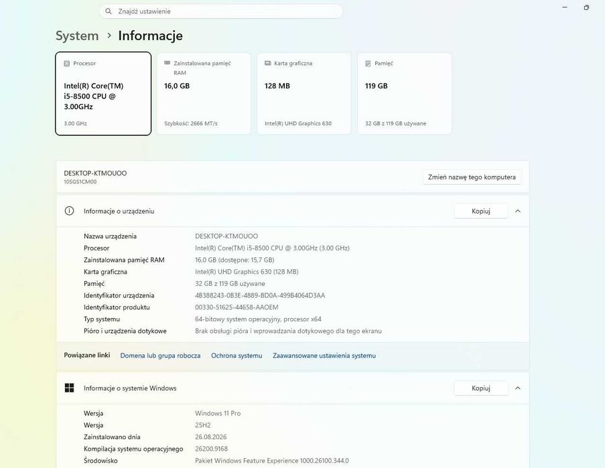Collapse the Informacje o systemie Windows section
The height and width of the screenshot is (468, 605).
518,388
